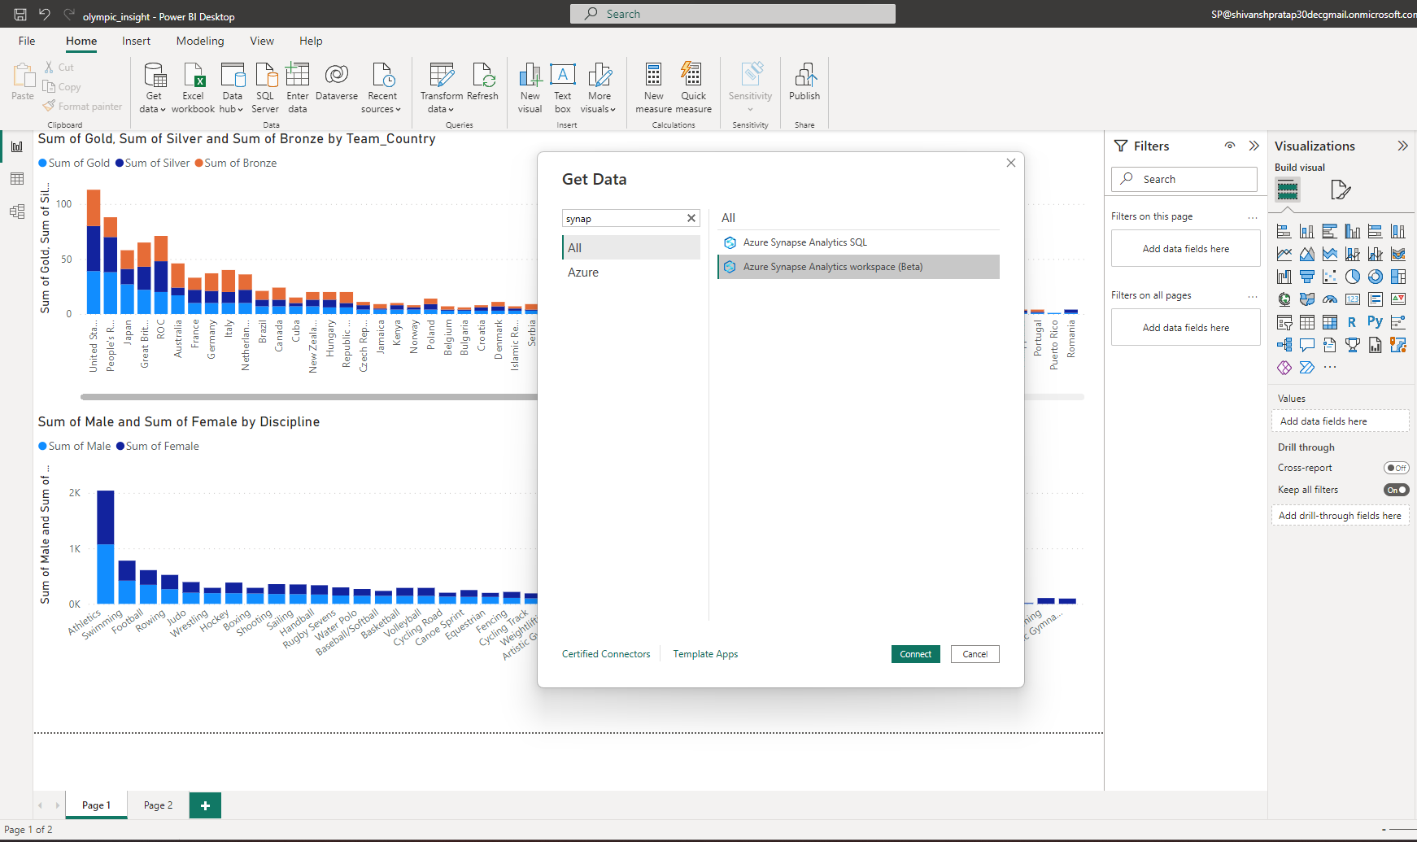Import from Excel workbook
The height and width of the screenshot is (842, 1417).
click(x=194, y=88)
